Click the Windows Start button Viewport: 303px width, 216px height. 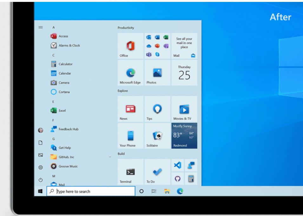pyautogui.click(x=40, y=192)
